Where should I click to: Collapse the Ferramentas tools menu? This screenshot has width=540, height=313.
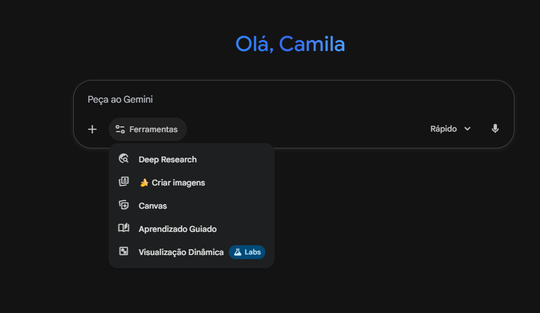147,129
